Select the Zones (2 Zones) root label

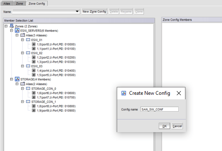26,26
